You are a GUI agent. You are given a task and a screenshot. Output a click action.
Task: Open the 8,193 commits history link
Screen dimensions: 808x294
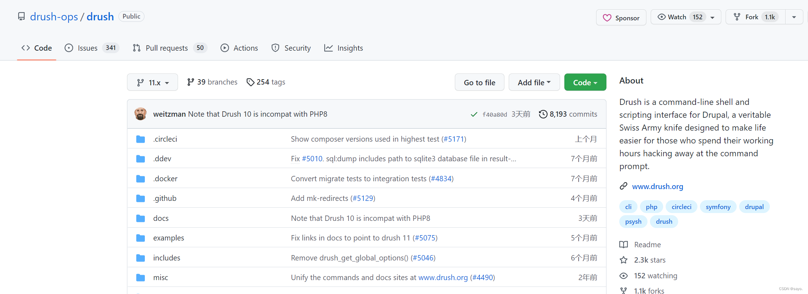pyautogui.click(x=568, y=114)
